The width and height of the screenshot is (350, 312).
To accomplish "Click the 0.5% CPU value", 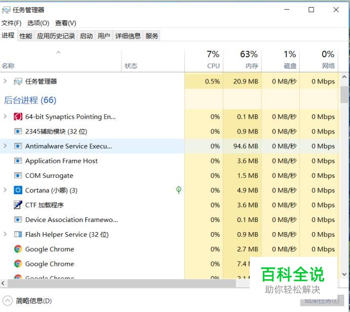I will (212, 81).
